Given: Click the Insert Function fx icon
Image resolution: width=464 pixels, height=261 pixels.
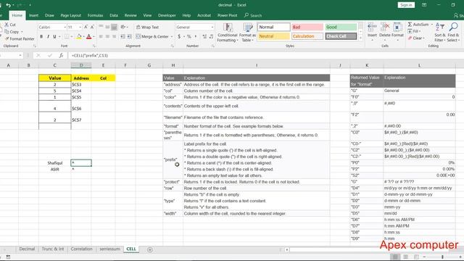Looking at the screenshot, I should tap(61, 55).
